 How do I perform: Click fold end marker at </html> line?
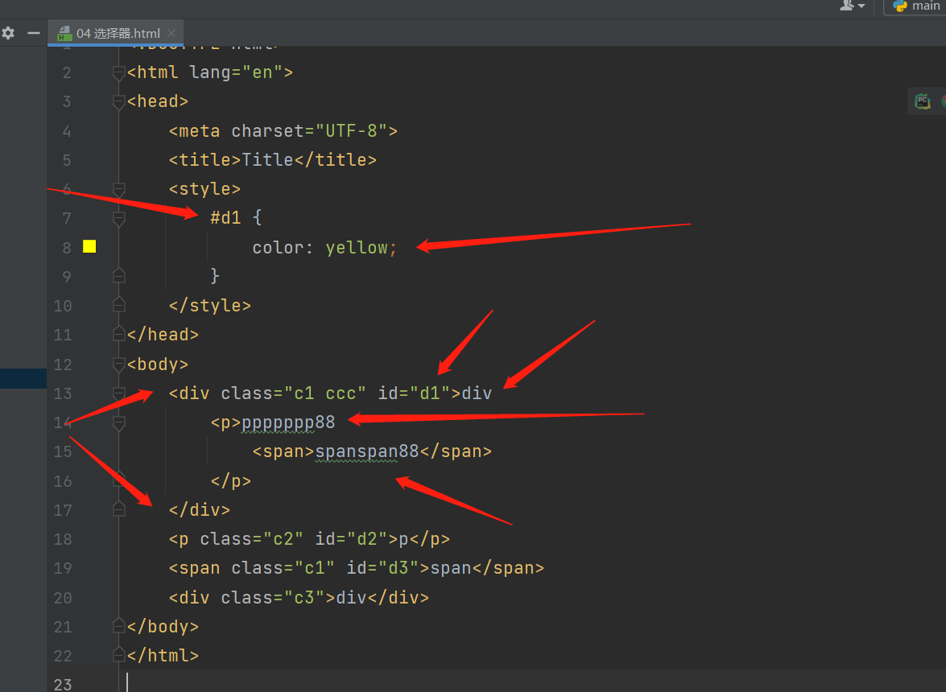pos(119,655)
